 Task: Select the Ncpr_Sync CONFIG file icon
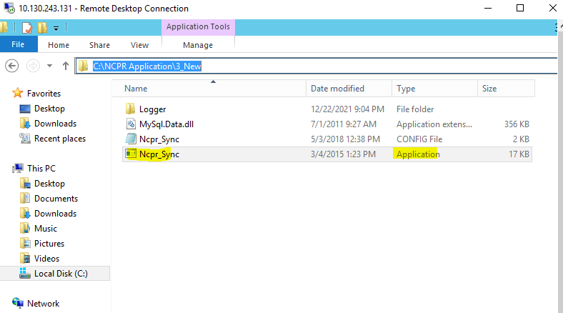[x=131, y=139]
